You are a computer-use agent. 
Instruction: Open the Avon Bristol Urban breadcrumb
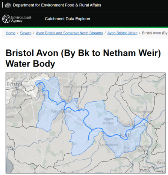click(x=122, y=33)
